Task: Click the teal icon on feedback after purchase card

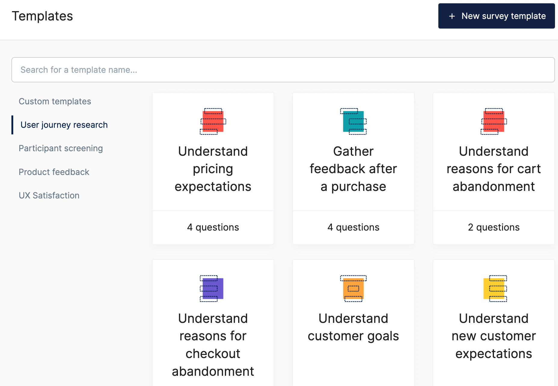Action: (353, 121)
